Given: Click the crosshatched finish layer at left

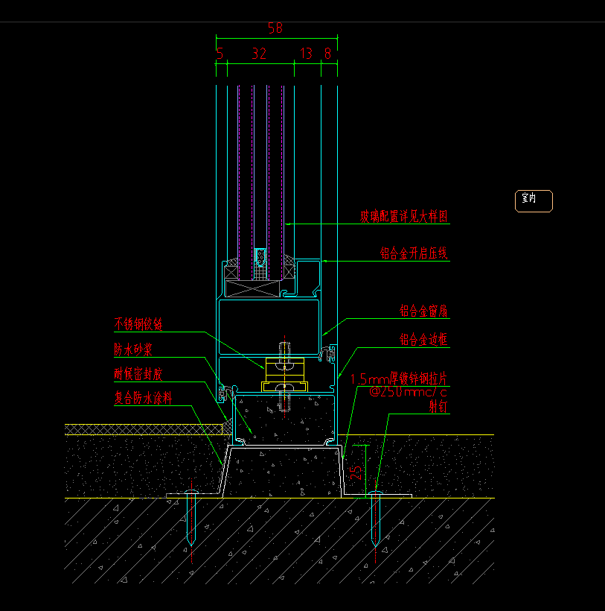Looking at the screenshot, I should [144, 429].
